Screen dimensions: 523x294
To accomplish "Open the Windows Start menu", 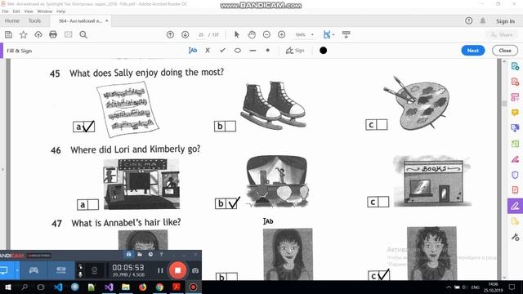I will click(x=7, y=287).
